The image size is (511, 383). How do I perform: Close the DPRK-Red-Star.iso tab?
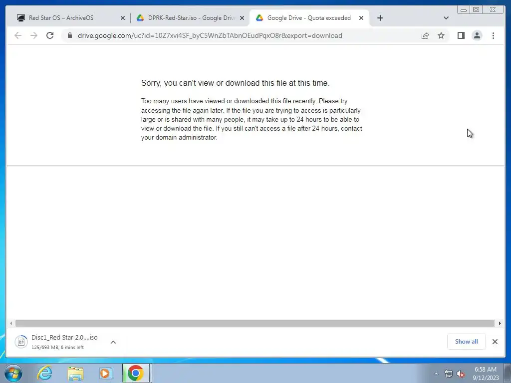point(242,18)
